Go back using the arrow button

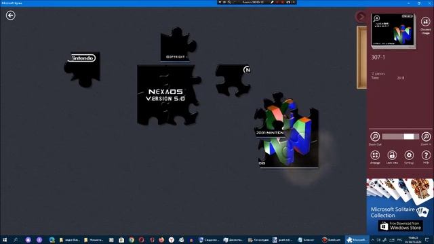[x=11, y=15]
